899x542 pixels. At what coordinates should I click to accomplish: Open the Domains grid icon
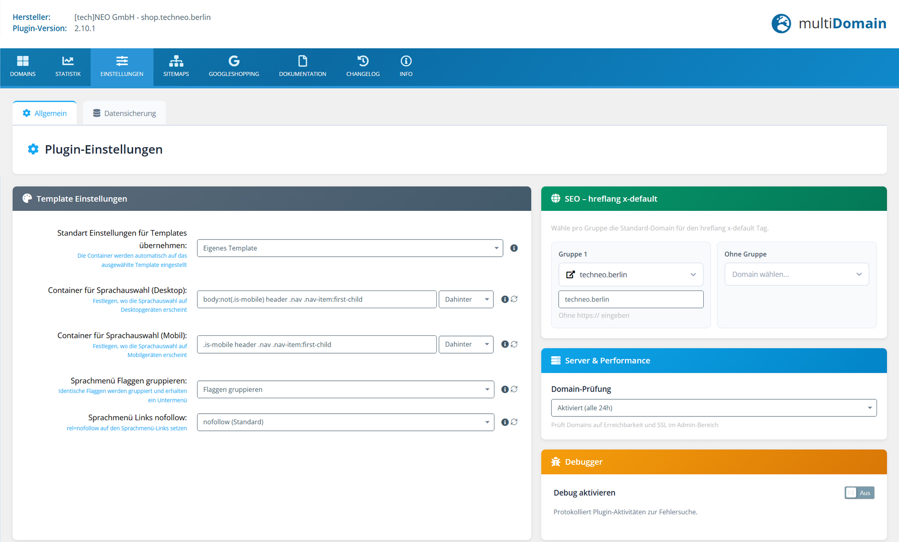[22, 61]
